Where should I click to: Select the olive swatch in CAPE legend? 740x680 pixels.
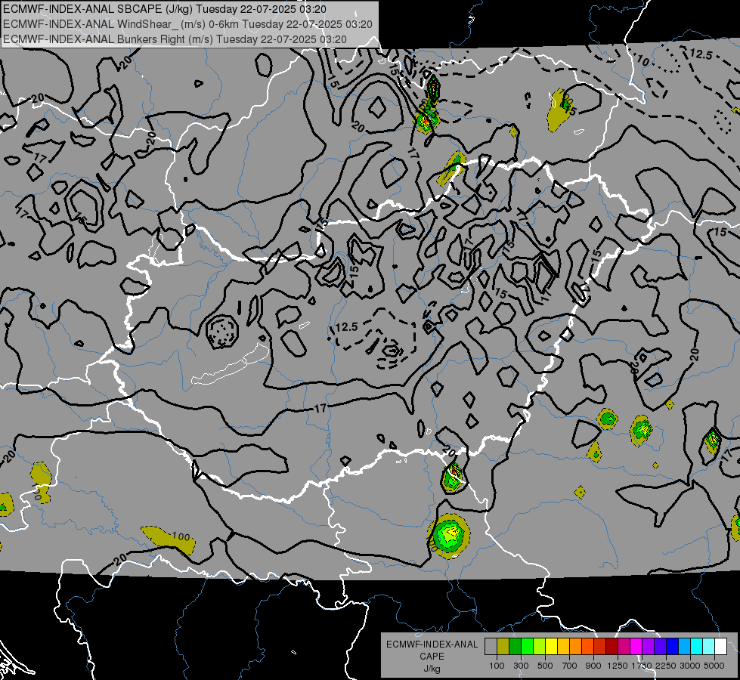point(503,647)
